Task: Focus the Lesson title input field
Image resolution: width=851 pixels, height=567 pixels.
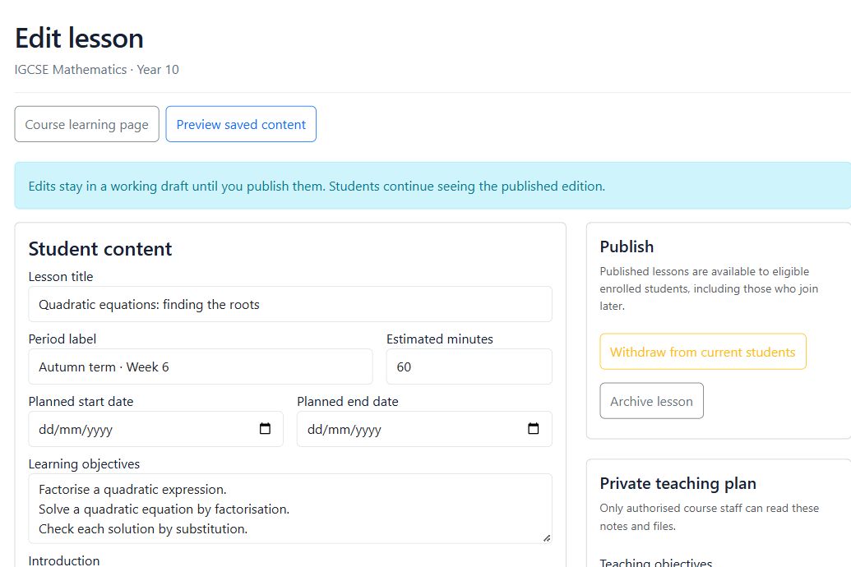Action: coord(290,304)
